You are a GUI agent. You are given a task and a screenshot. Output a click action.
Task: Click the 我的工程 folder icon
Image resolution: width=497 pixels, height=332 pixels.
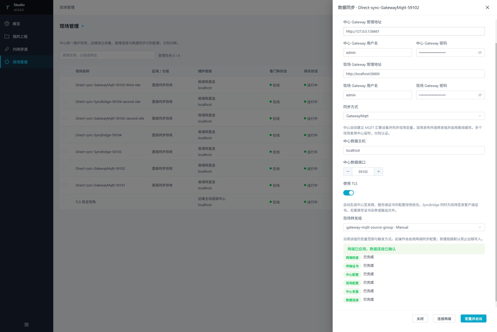tap(7, 36)
